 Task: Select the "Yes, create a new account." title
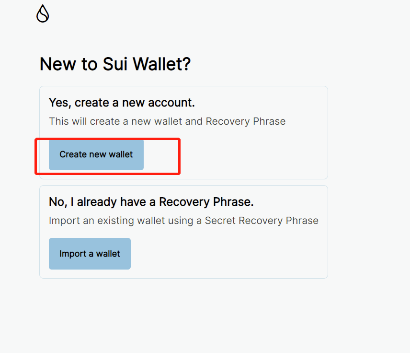click(x=122, y=103)
